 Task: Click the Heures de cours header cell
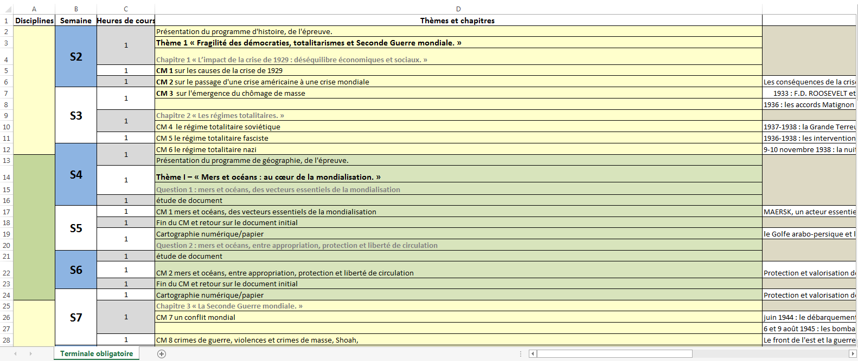coord(126,21)
